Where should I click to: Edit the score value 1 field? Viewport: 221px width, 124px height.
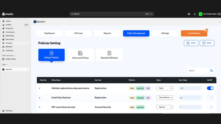tap(190, 107)
